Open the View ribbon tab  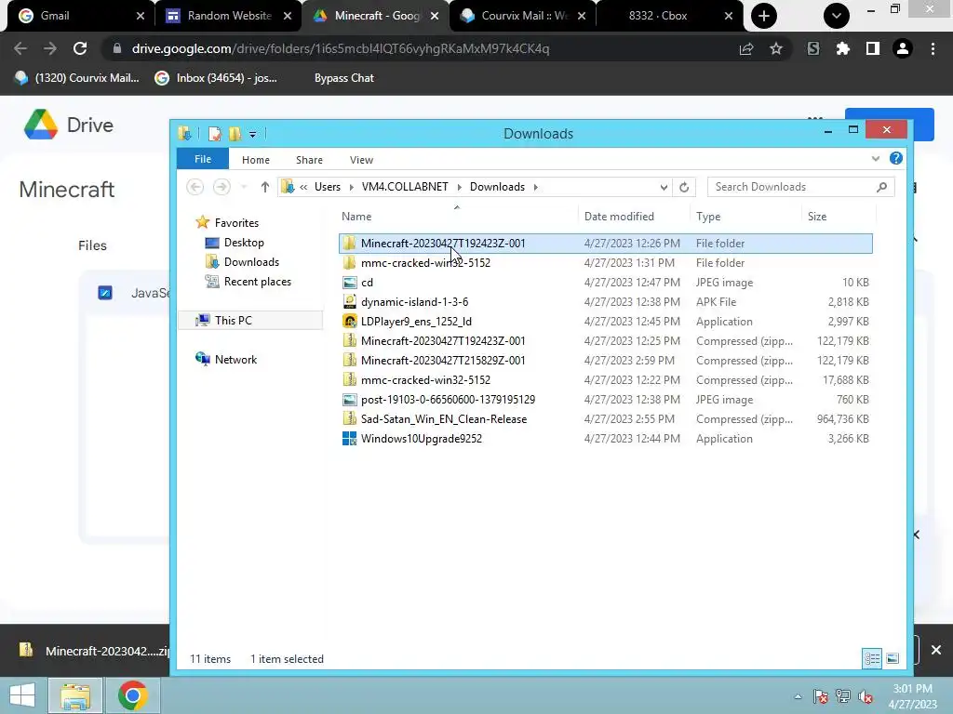point(361,160)
